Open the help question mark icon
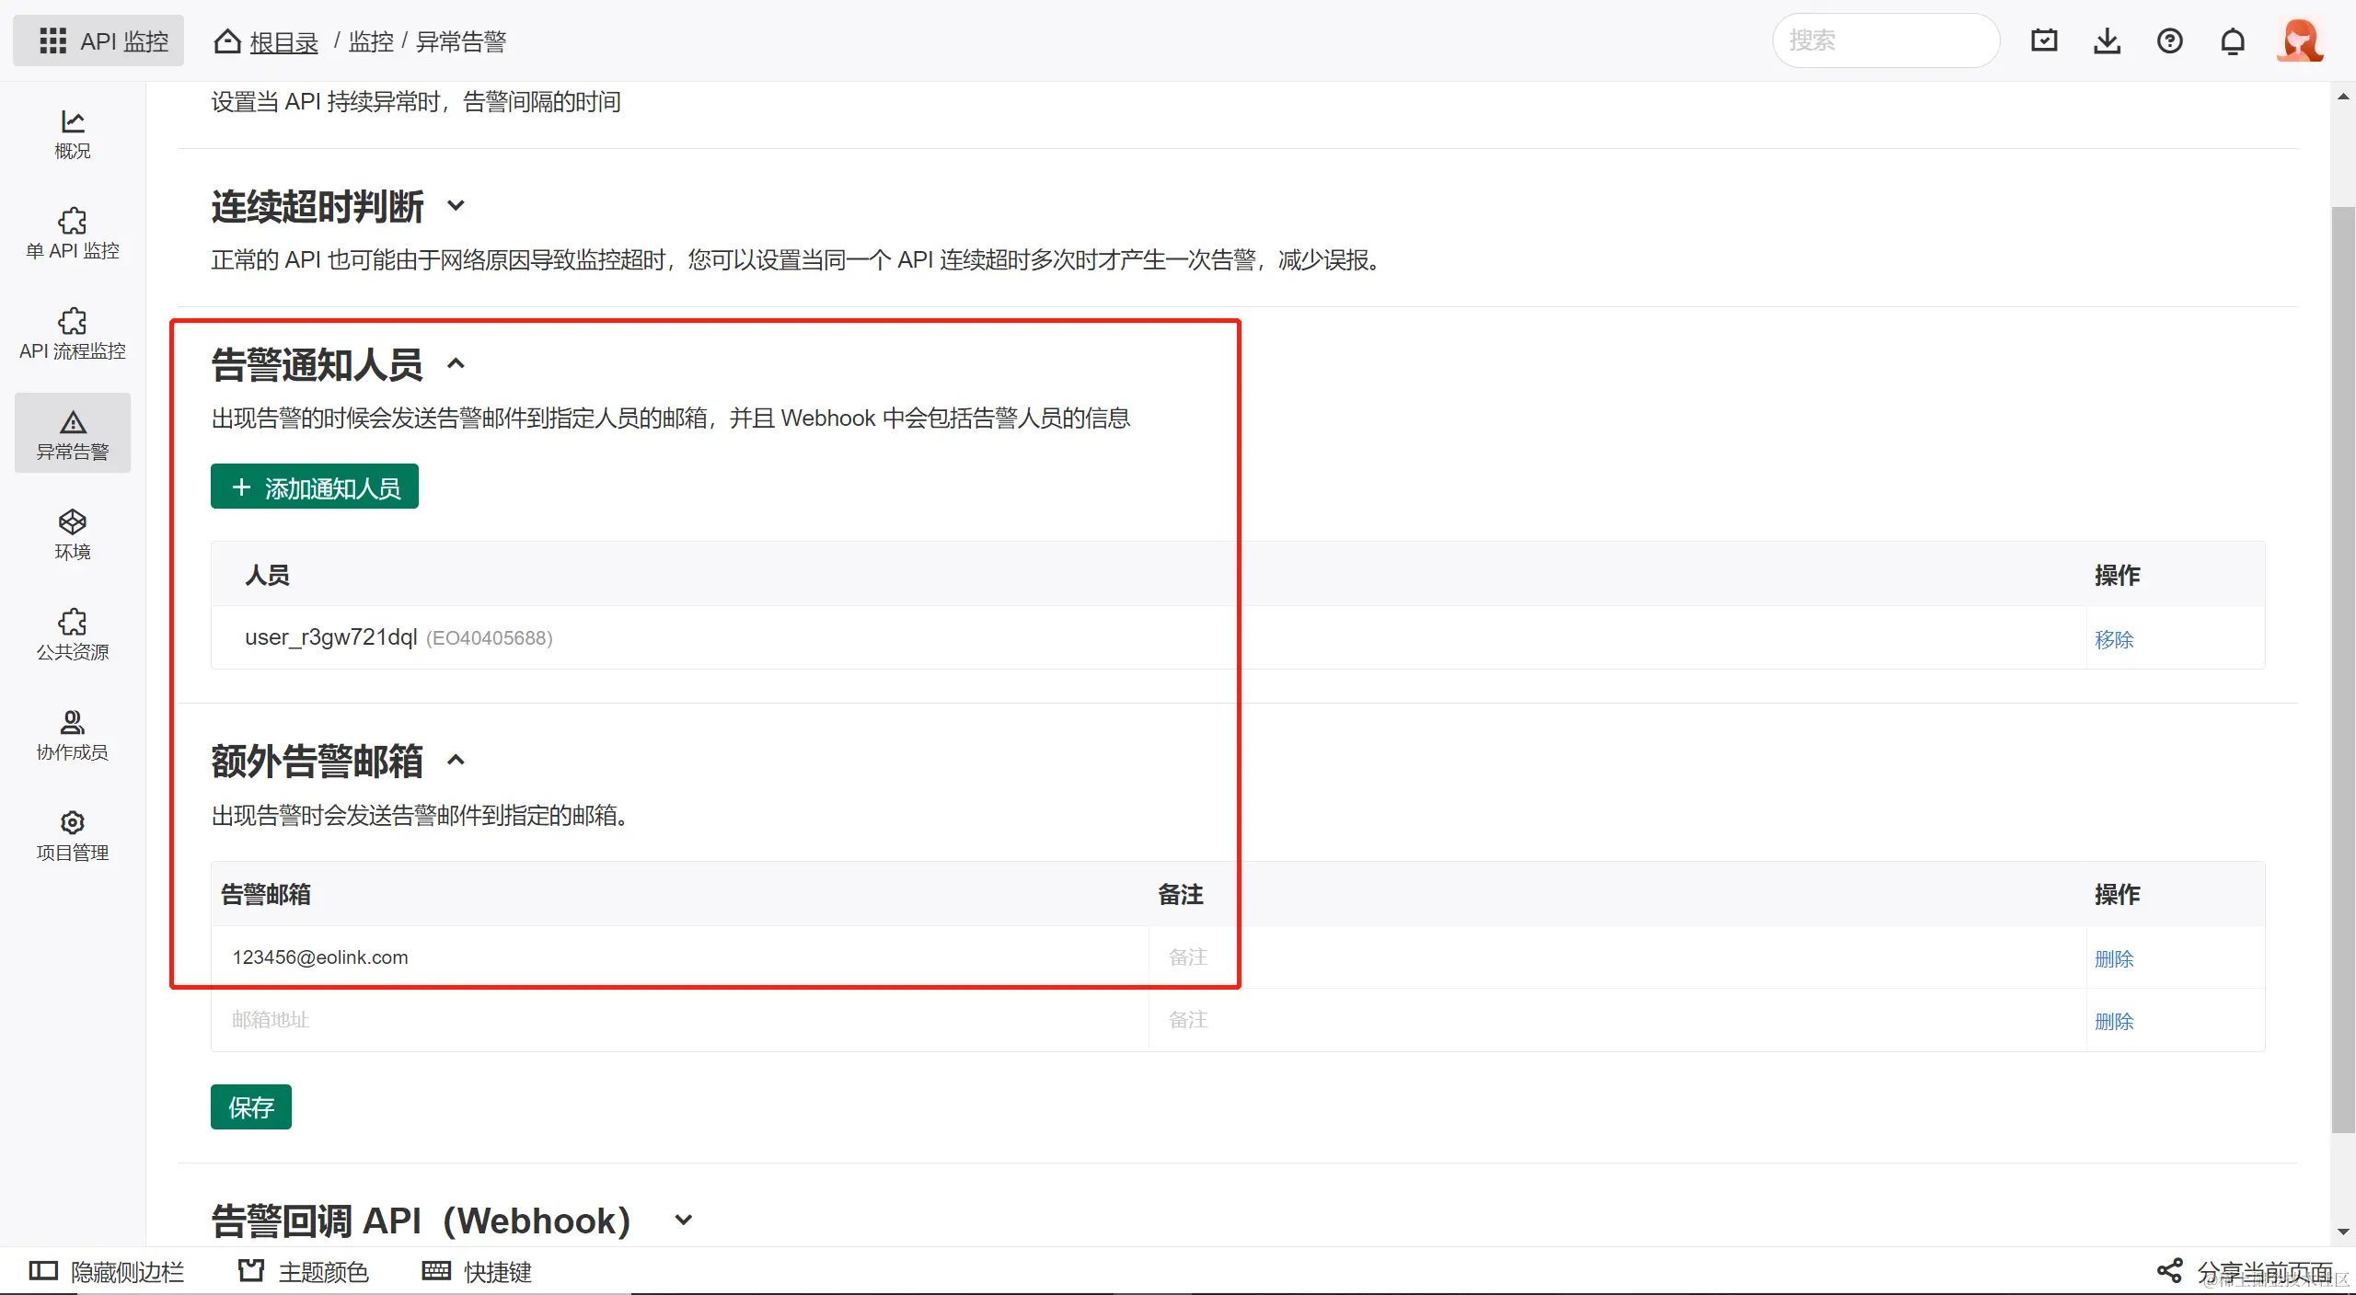The height and width of the screenshot is (1295, 2356). pos(2169,40)
